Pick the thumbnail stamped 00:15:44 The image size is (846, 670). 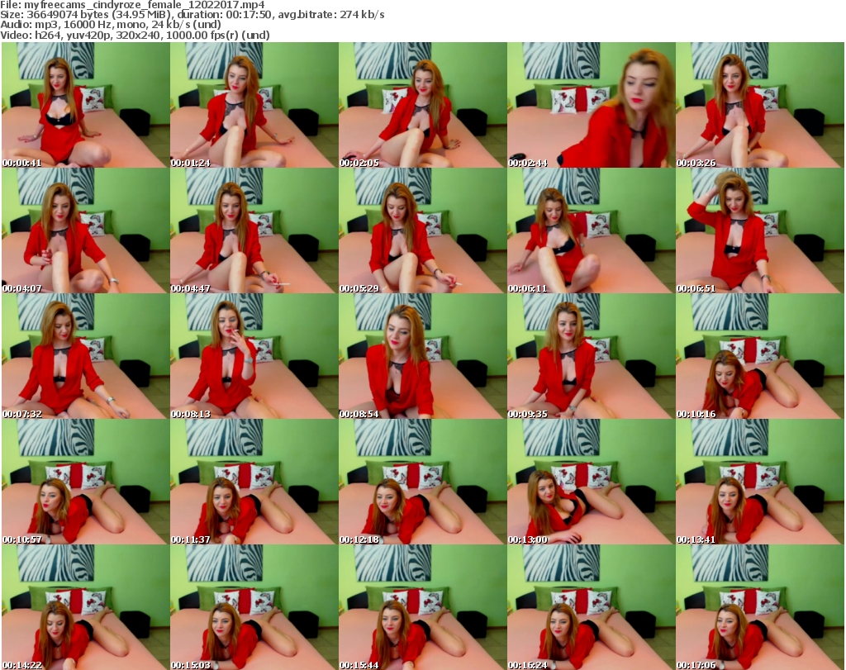(422, 607)
